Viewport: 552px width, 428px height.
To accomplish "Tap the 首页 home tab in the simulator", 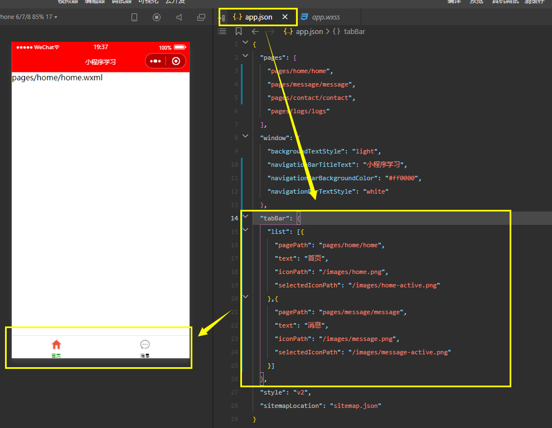I will click(x=56, y=348).
